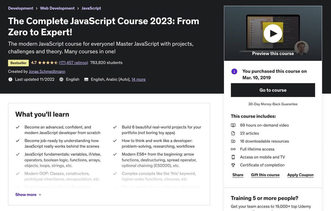Select Gift this course
331x211 pixels.
tap(265, 175)
